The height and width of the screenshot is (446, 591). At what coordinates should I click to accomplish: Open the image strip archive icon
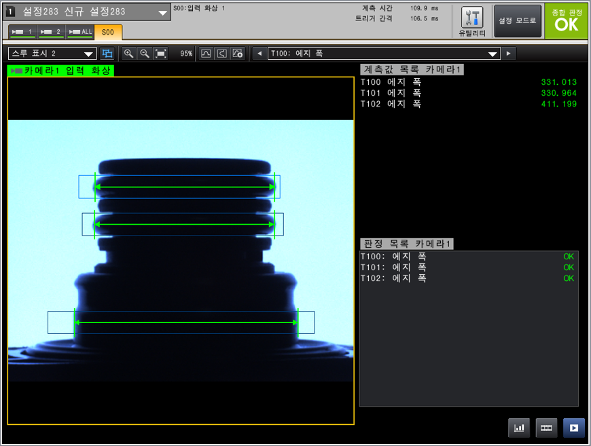coord(547,428)
